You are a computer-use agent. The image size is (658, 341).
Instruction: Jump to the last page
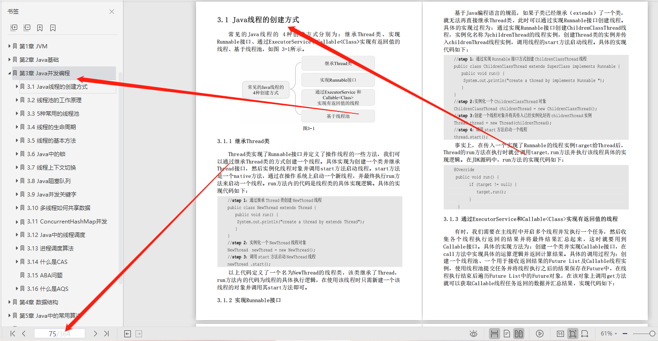pos(107,334)
